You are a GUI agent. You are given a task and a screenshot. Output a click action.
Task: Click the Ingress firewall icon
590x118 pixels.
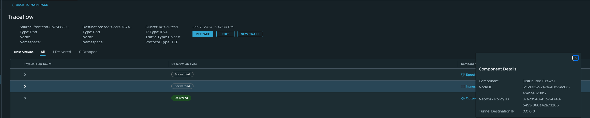(x=463, y=87)
